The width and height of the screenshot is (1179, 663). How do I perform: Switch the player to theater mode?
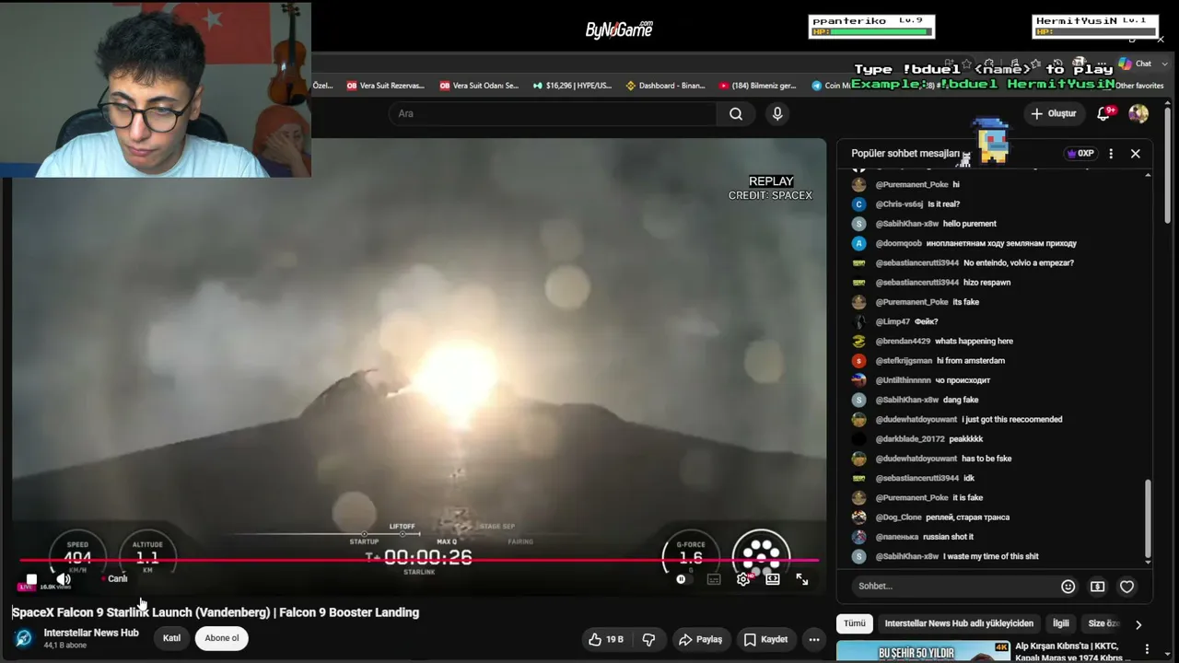coord(773,579)
